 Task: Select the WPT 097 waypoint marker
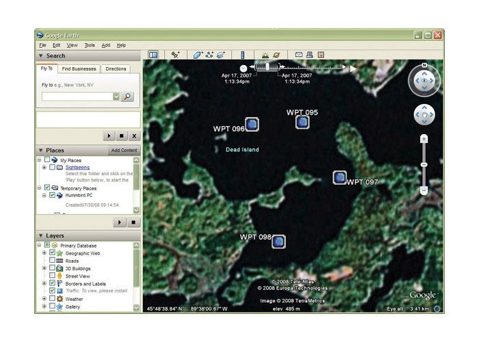coord(339,177)
